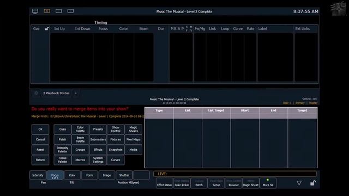Viewport: 349px width, 196px height.
Task: Add a new tab with the plus button
Action: click(x=76, y=93)
